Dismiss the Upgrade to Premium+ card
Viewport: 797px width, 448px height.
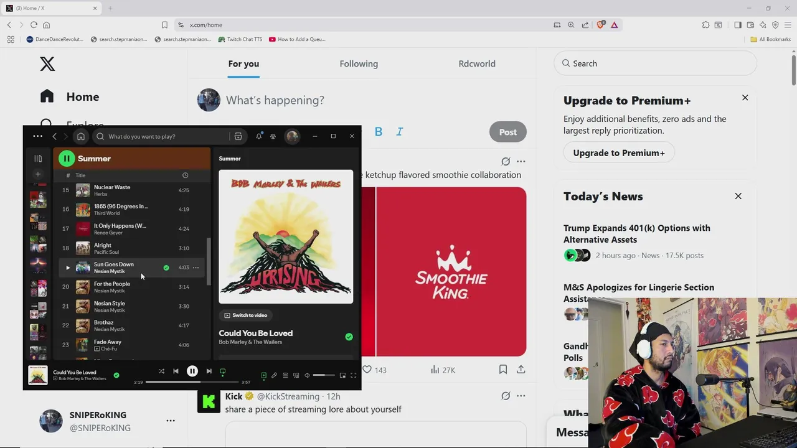pyautogui.click(x=745, y=98)
